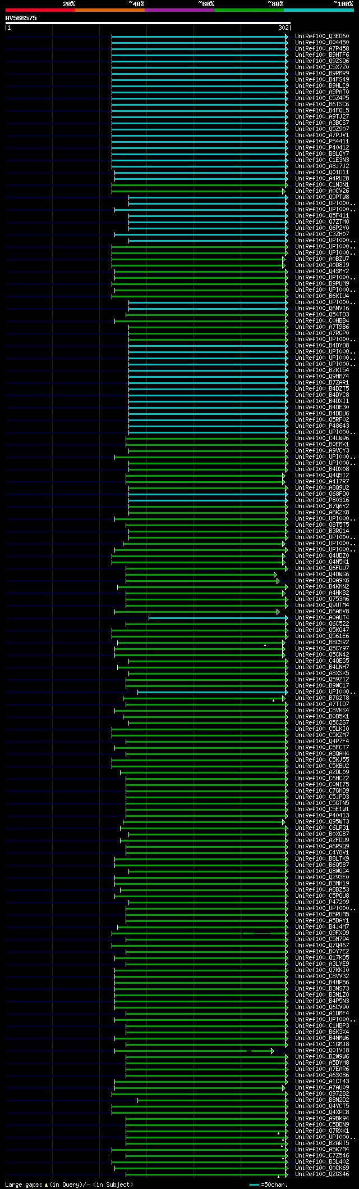This screenshot has height=1189, width=359.
Task: Open hit UniRef100_A7P458
Action: coord(322,48)
